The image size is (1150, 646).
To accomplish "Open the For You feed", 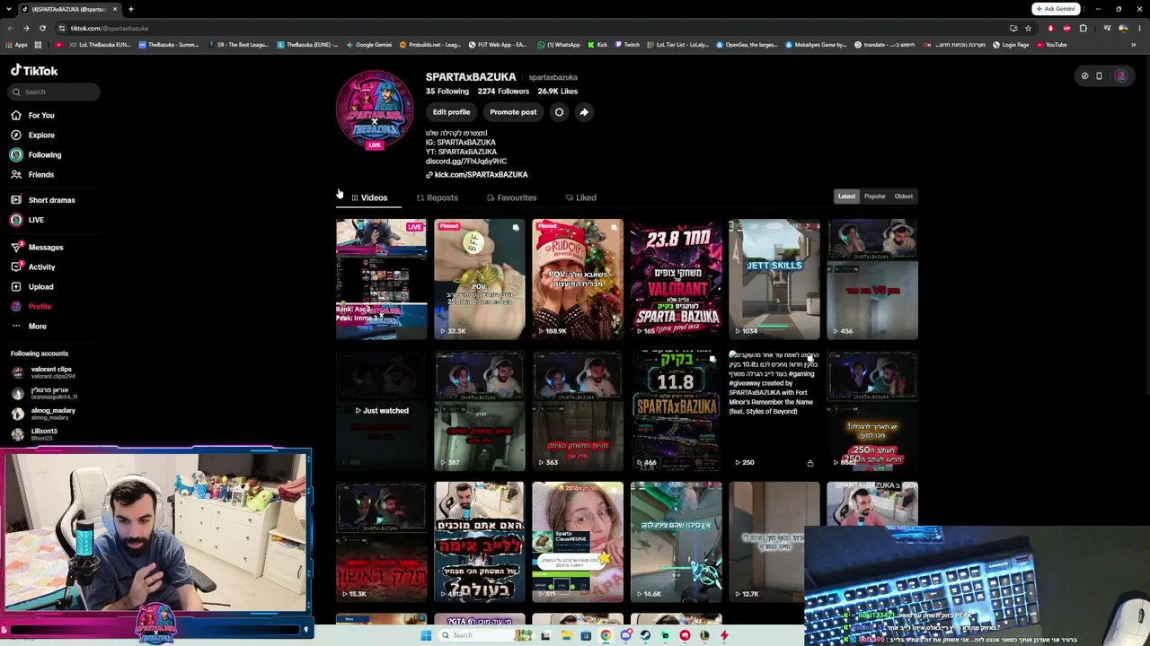I will tap(33, 115).
